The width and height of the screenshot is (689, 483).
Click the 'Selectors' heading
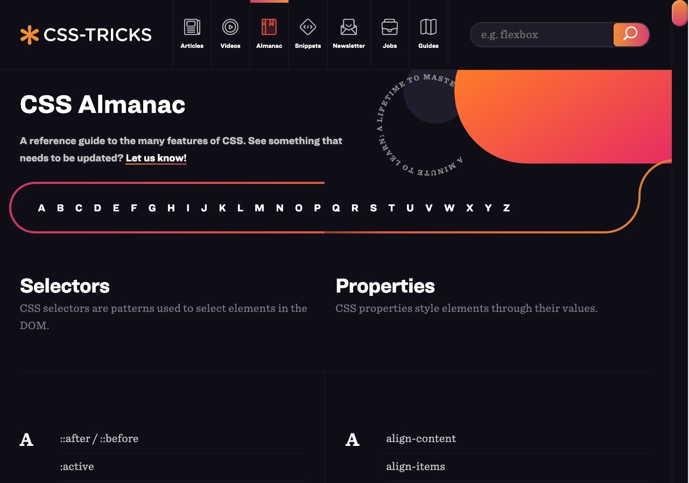pyautogui.click(x=65, y=286)
